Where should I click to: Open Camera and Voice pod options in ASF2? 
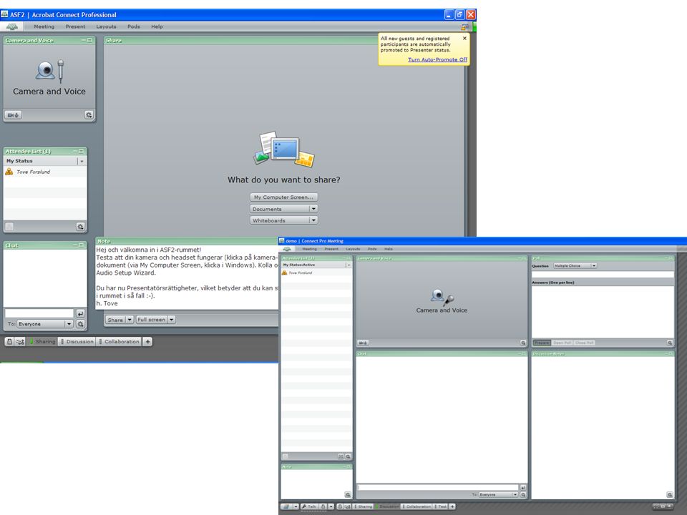pyautogui.click(x=89, y=115)
